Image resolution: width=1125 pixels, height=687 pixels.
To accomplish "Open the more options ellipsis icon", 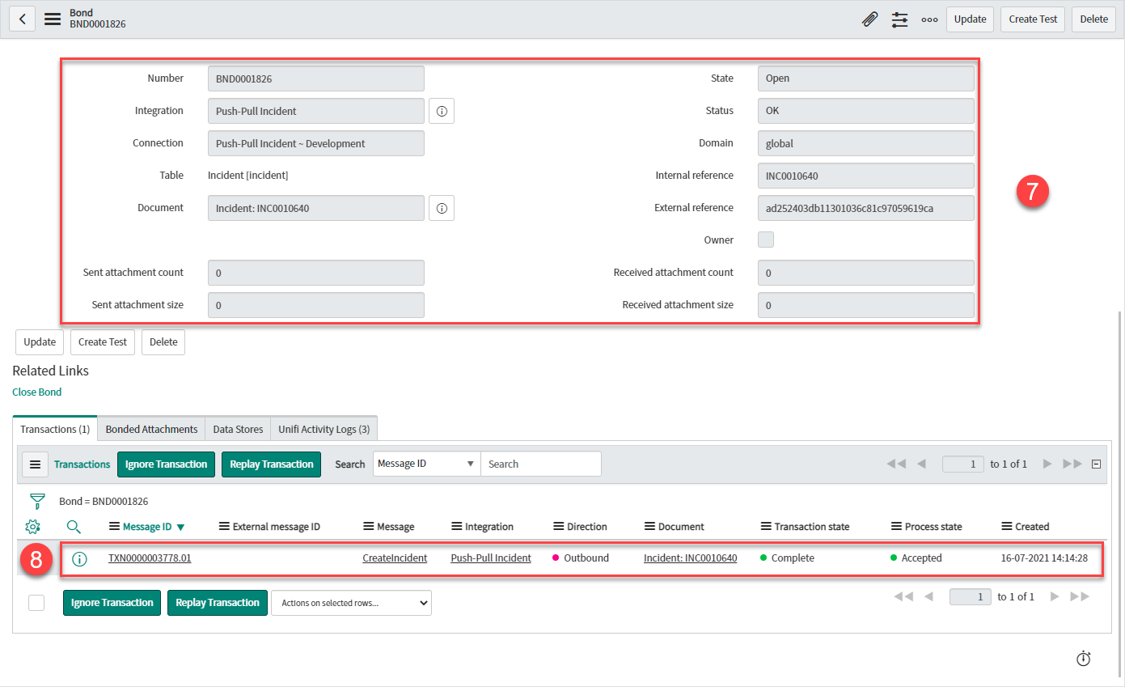I will tap(929, 19).
